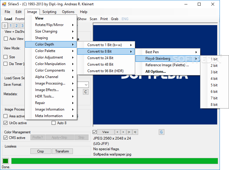The height and width of the screenshot is (170, 229).
Task: Click the lossless Crop button
Action: point(41,151)
